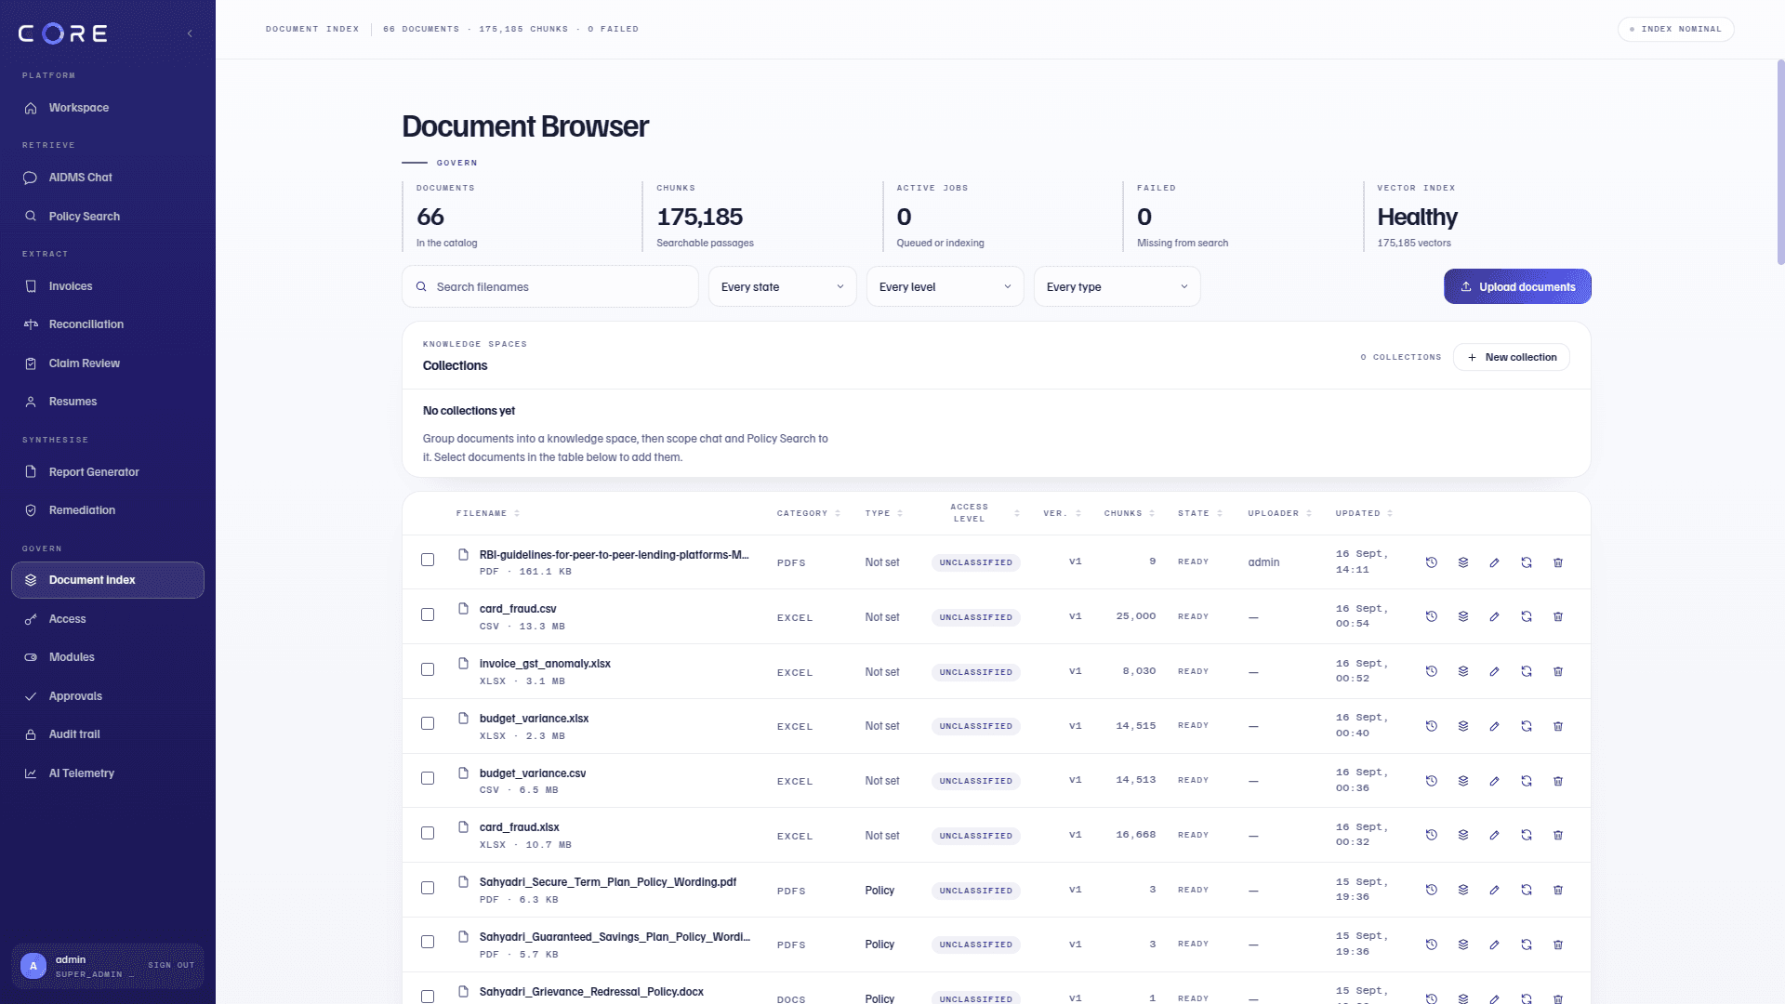This screenshot has height=1004, width=1785.
Task: Collapse the sidebar with the chevron icon
Action: 190,33
